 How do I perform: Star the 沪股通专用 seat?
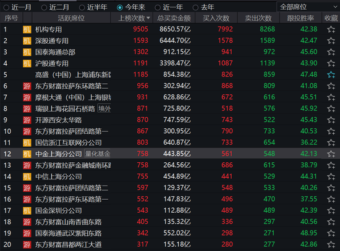click(x=331, y=63)
